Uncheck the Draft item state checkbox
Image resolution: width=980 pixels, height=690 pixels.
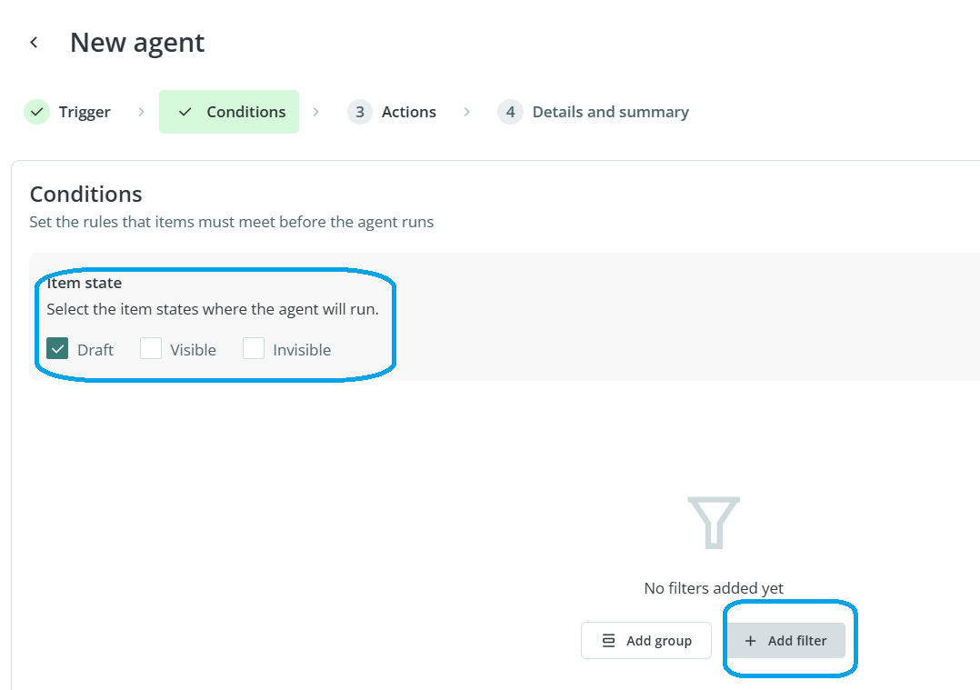[x=58, y=349]
